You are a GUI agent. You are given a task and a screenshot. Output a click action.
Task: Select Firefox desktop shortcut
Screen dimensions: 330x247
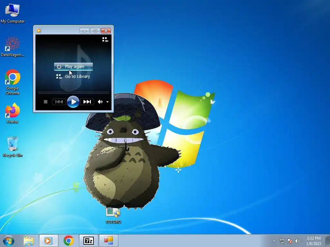coord(13,113)
